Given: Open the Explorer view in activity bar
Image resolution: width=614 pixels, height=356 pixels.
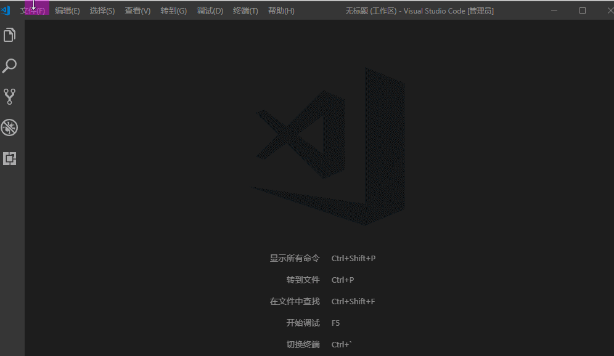Looking at the screenshot, I should click(9, 35).
